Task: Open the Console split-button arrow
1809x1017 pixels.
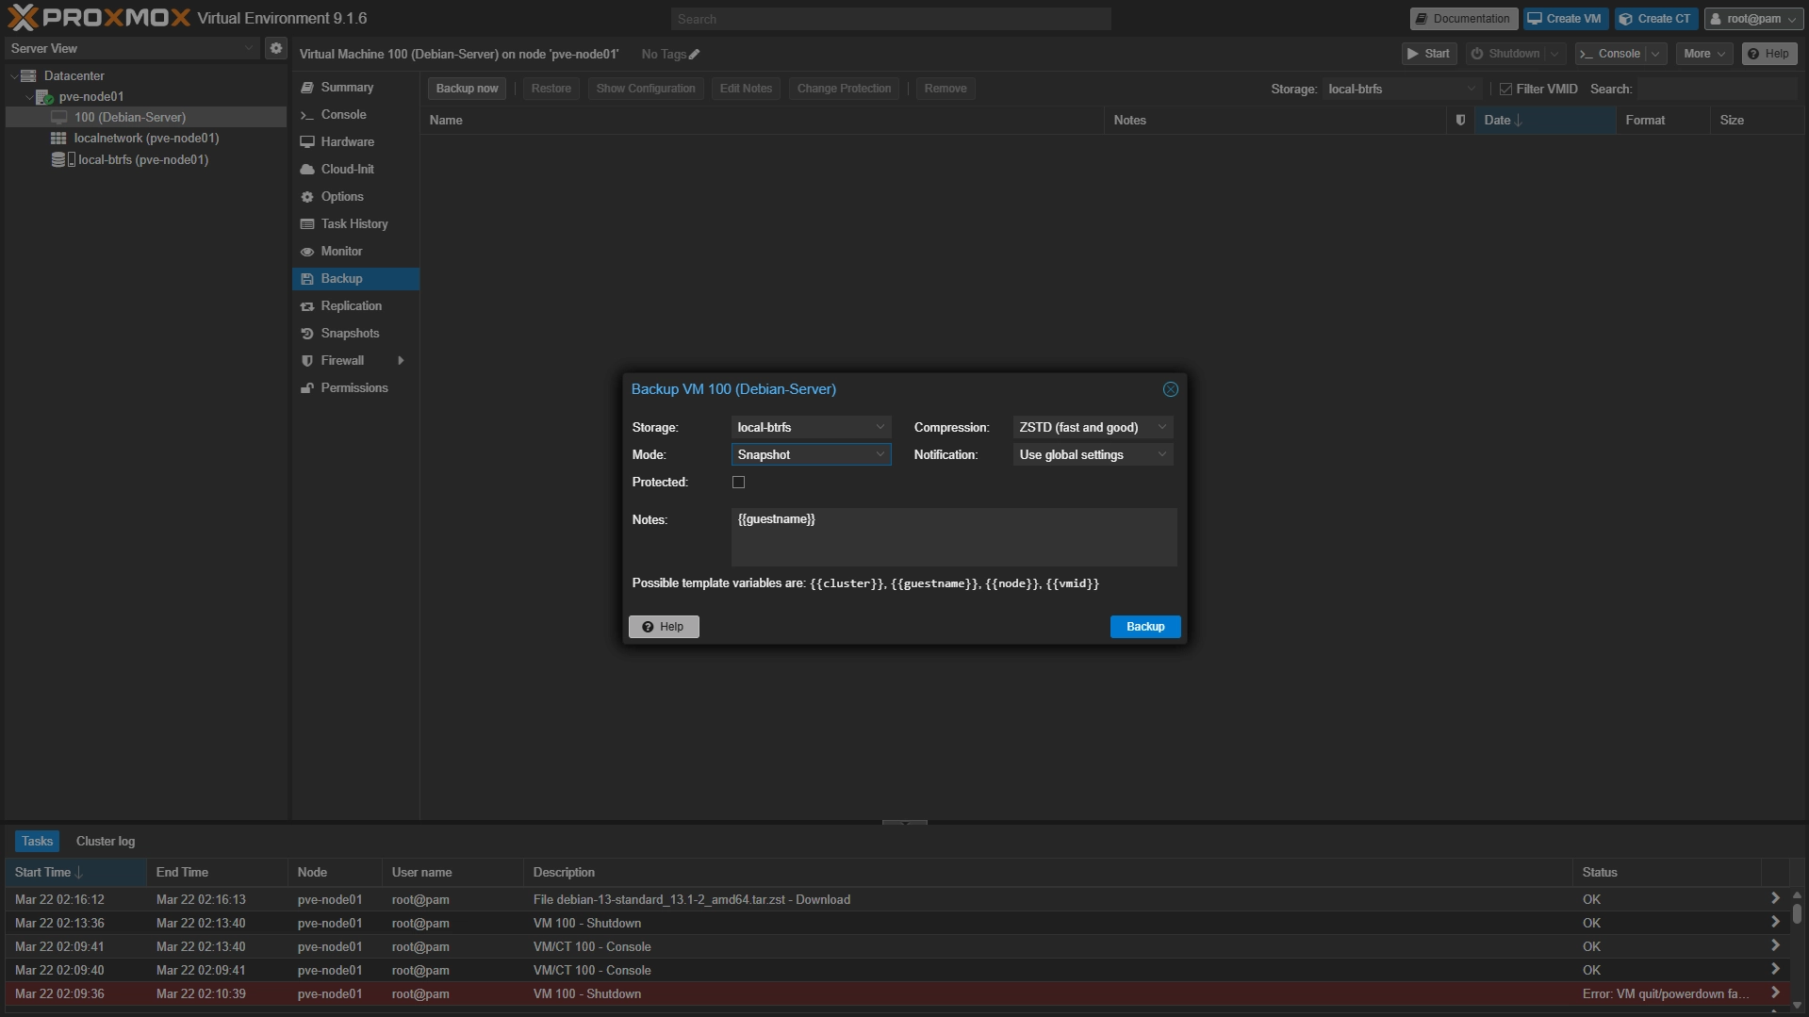Action: pyautogui.click(x=1655, y=54)
